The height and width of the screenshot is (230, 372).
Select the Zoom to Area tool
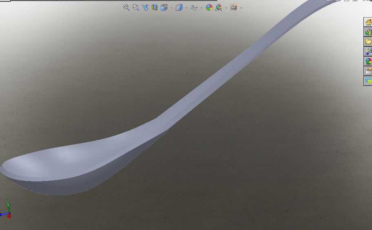click(136, 7)
